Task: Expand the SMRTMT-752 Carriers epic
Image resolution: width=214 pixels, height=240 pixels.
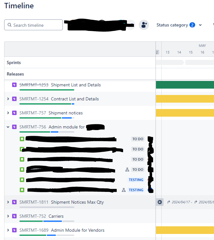Action: click(x=8, y=216)
